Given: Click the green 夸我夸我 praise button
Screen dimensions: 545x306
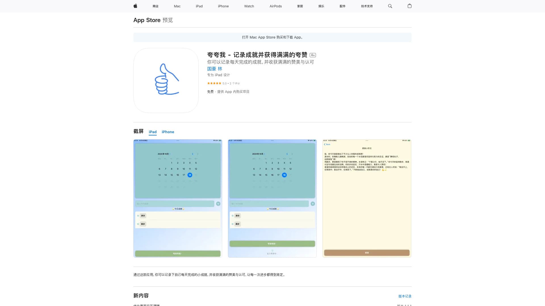Looking at the screenshot, I should pos(178,253).
